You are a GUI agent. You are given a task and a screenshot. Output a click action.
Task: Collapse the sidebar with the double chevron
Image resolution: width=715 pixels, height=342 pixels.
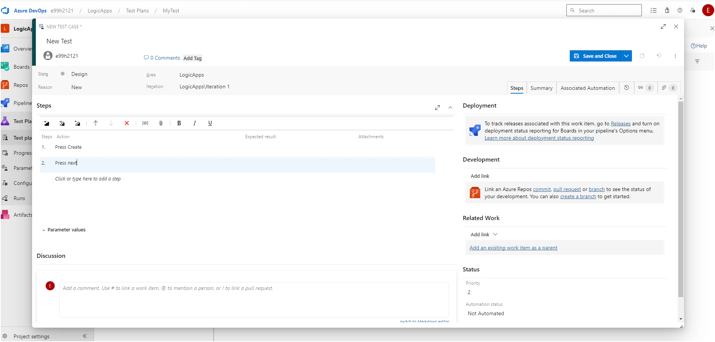pyautogui.click(x=85, y=336)
